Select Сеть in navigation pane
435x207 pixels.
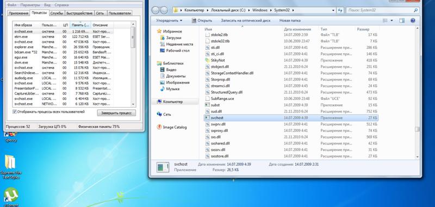click(x=164, y=114)
